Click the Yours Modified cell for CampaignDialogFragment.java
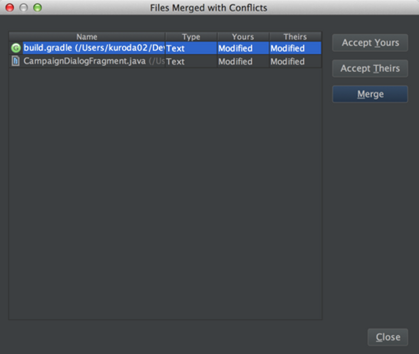 point(236,62)
